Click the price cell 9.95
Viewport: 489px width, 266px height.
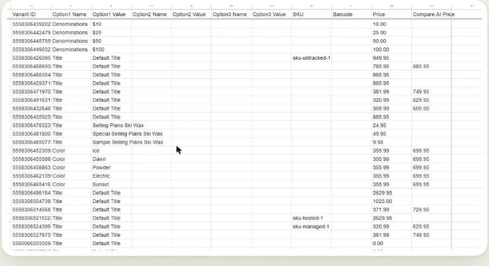pos(391,142)
